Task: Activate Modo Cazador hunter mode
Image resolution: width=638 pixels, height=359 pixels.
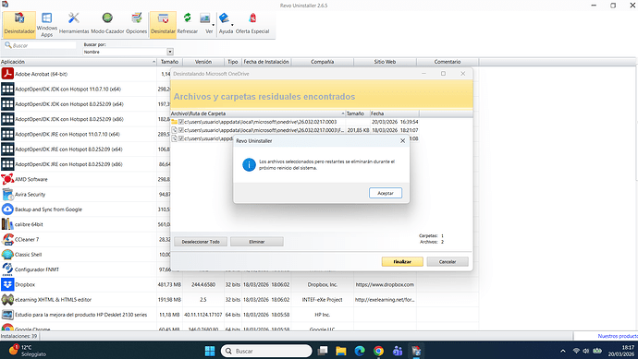Action: click(107, 24)
